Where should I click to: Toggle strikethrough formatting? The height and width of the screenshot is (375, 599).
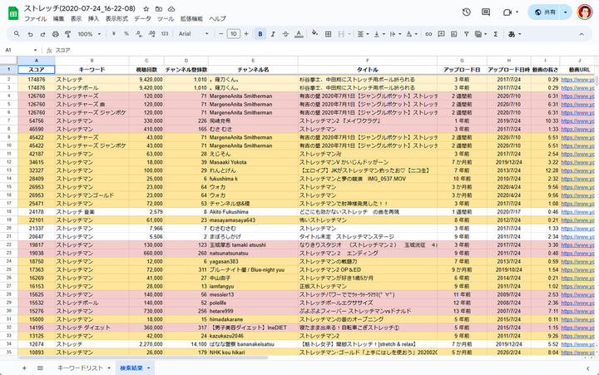[x=287, y=34]
